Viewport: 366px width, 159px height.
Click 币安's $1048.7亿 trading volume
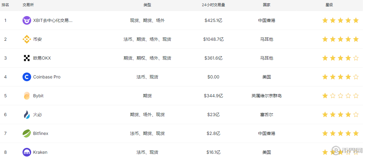[213, 39]
